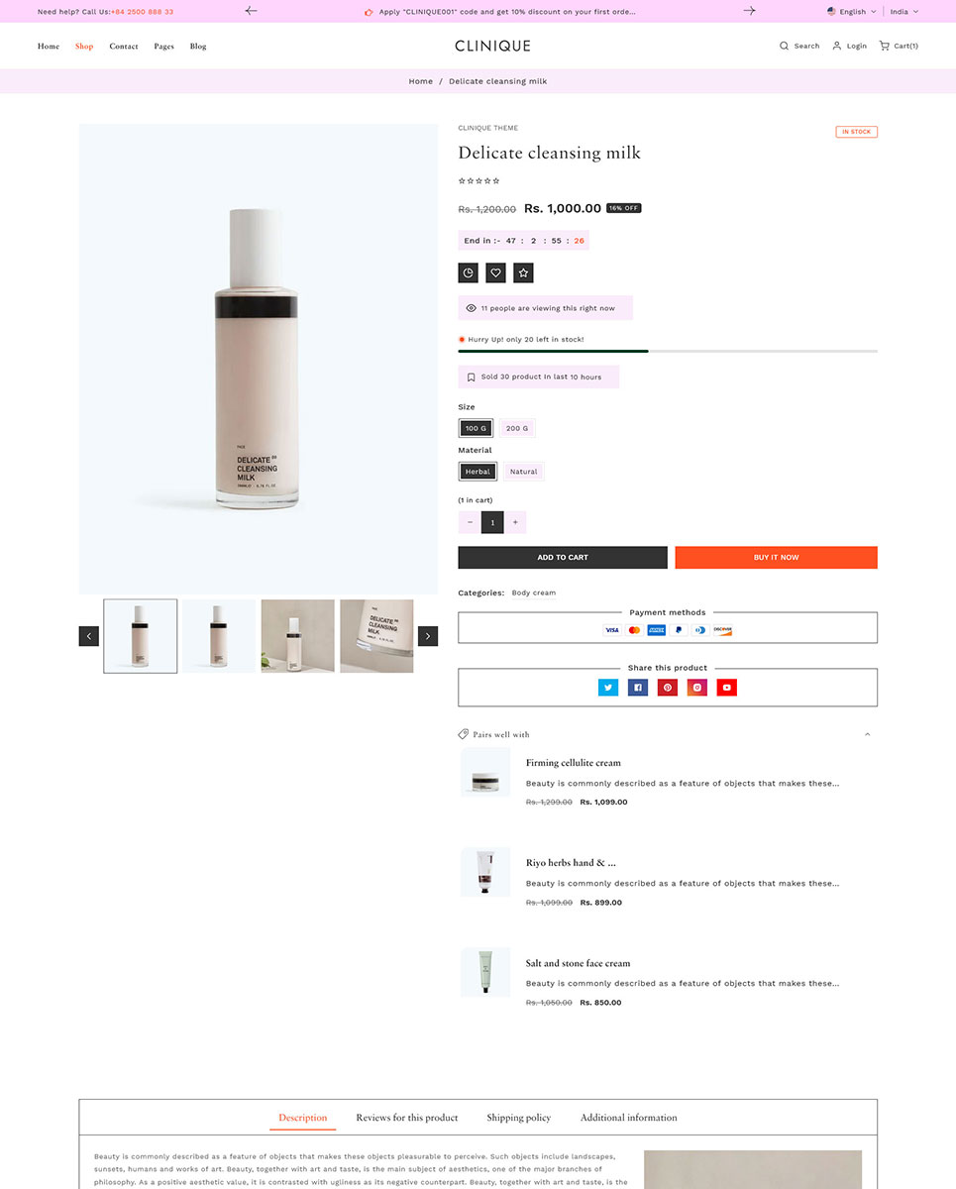956x1189 pixels.
Task: Add product to wishlist with heart icon
Action: (496, 272)
